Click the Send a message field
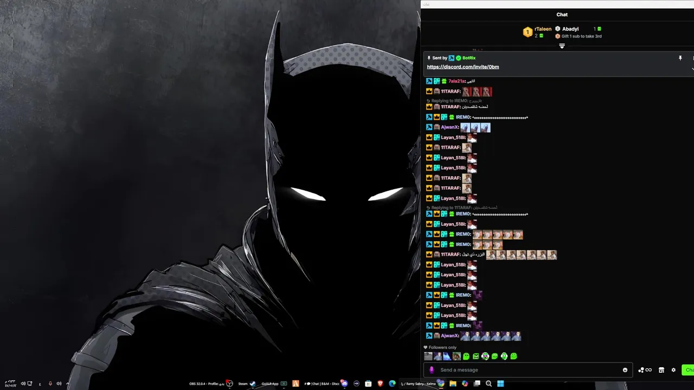This screenshot has height=390, width=694. click(x=529, y=370)
